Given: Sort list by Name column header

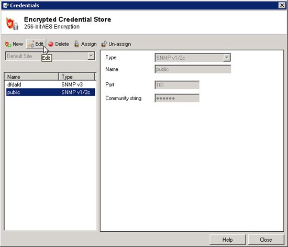Looking at the screenshot, I should click(x=31, y=77).
